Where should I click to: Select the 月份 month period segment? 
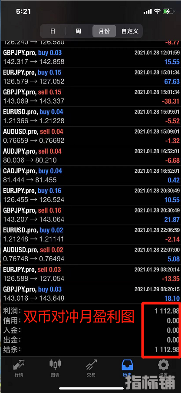click(x=104, y=31)
